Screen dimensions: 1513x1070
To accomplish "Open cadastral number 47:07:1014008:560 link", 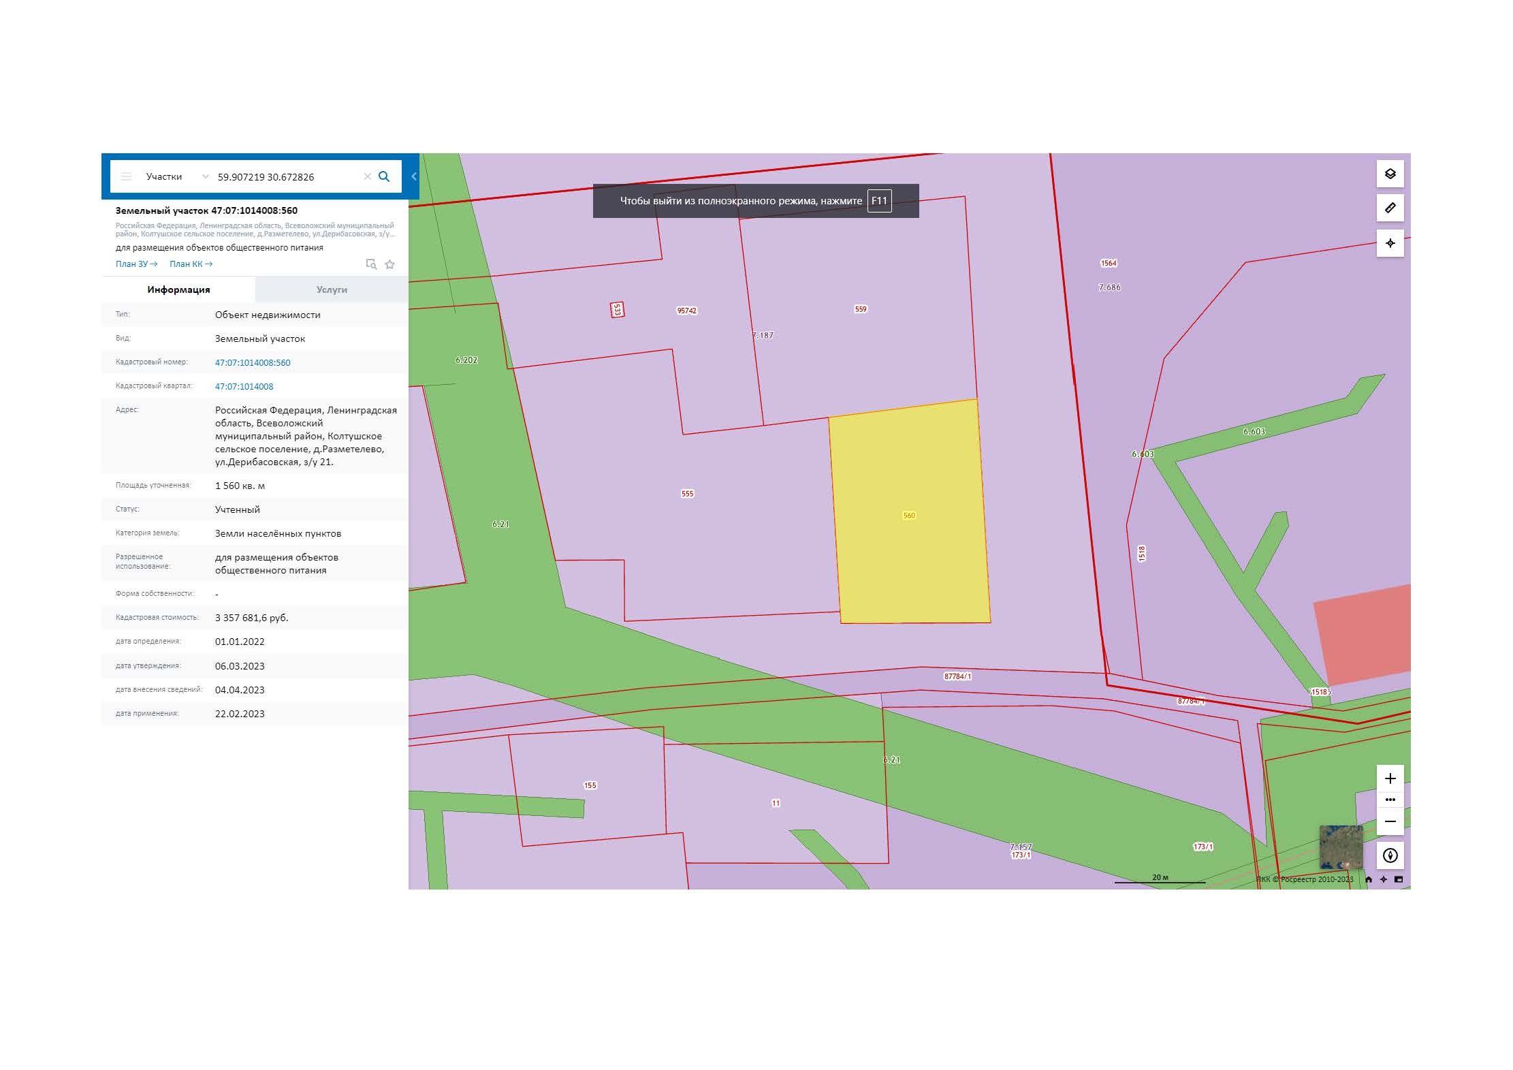I will pos(253,362).
